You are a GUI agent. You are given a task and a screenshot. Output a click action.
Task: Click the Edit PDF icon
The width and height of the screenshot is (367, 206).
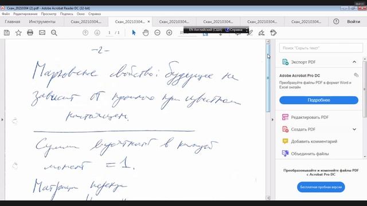tap(285, 117)
